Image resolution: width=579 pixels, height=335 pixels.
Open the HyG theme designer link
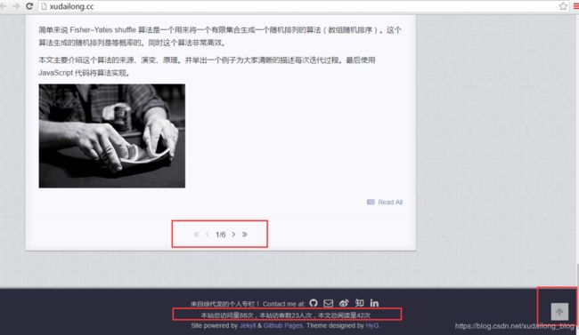[x=372, y=326]
